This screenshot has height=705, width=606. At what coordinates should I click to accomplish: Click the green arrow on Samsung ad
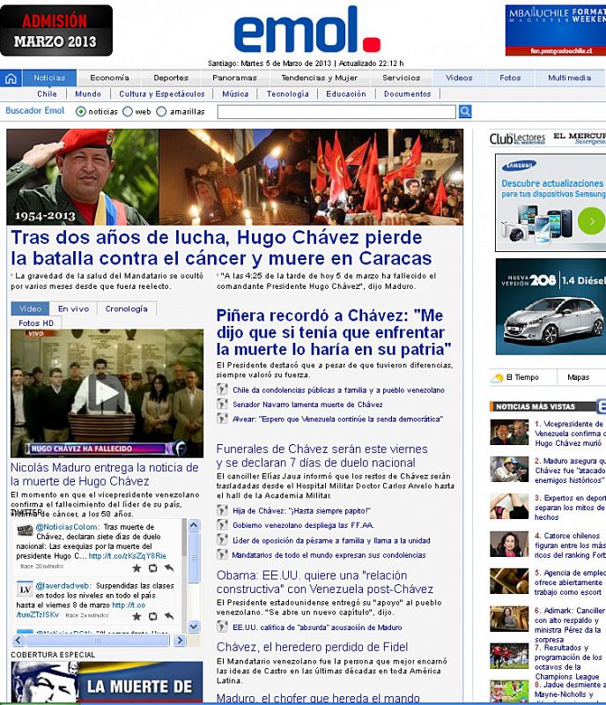(x=591, y=221)
